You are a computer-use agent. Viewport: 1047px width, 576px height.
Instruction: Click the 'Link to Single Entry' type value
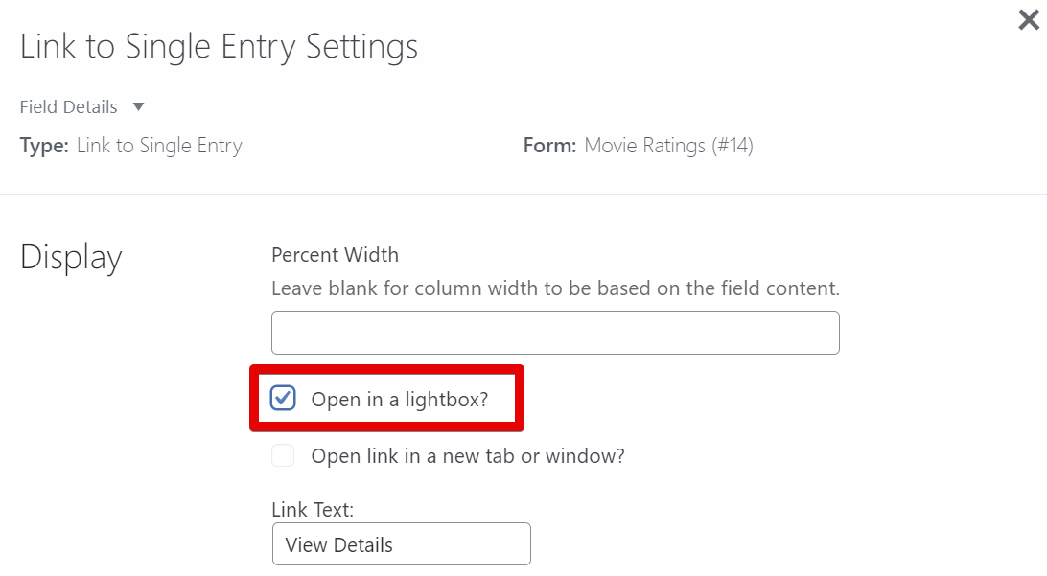coord(159,146)
